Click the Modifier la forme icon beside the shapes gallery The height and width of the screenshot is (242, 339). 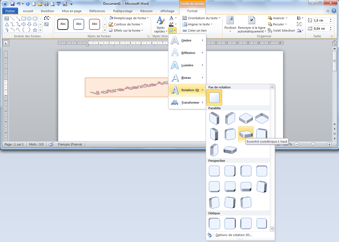click(47, 18)
